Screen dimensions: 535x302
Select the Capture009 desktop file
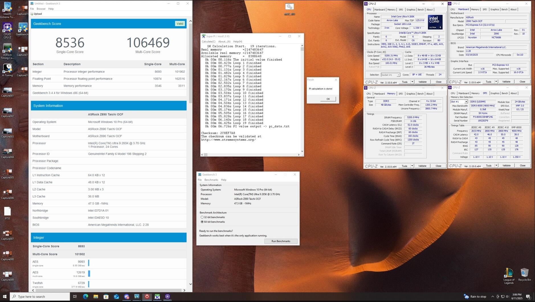(x=7, y=276)
